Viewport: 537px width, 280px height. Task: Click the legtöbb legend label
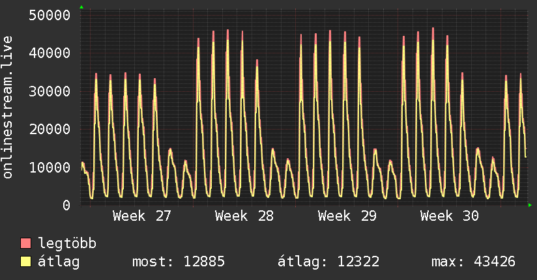pyautogui.click(x=67, y=243)
